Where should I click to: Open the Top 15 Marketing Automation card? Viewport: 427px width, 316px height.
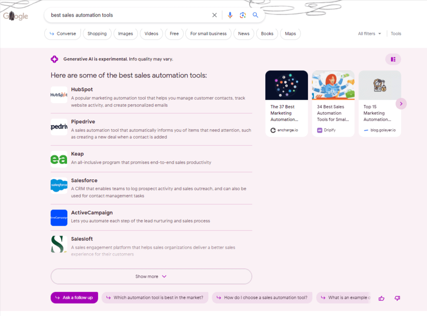point(380,103)
